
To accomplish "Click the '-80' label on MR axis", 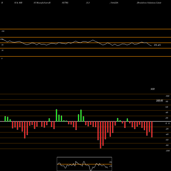I will (x=167, y=145).
